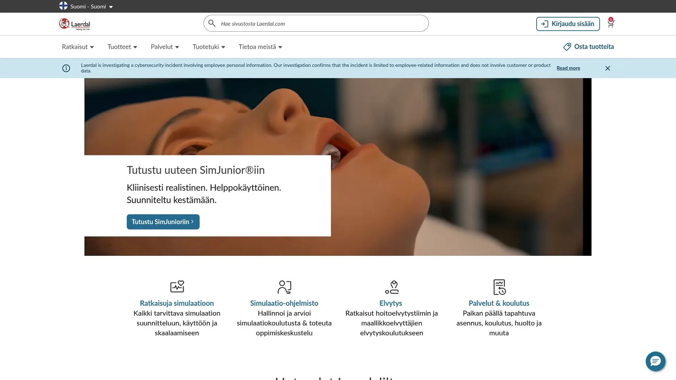Open the shopping cart icon
Image resolution: width=676 pixels, height=380 pixels.
pos(611,23)
